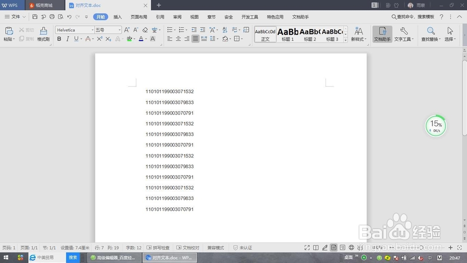Open Print Preview icon
Image resolution: width=467 pixels, height=263 pixels.
(61, 17)
